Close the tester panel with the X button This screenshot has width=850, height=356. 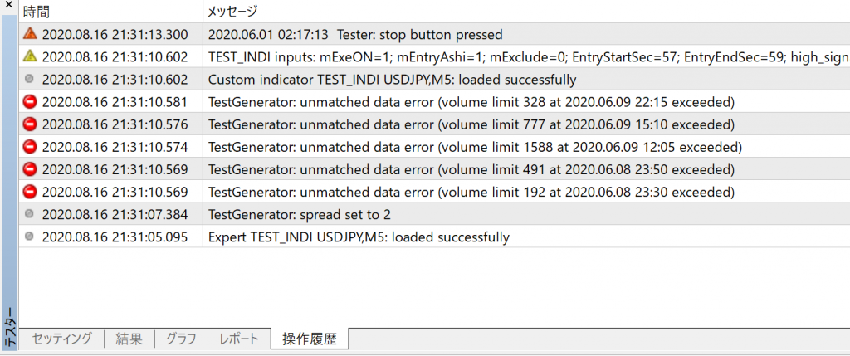click(8, 6)
